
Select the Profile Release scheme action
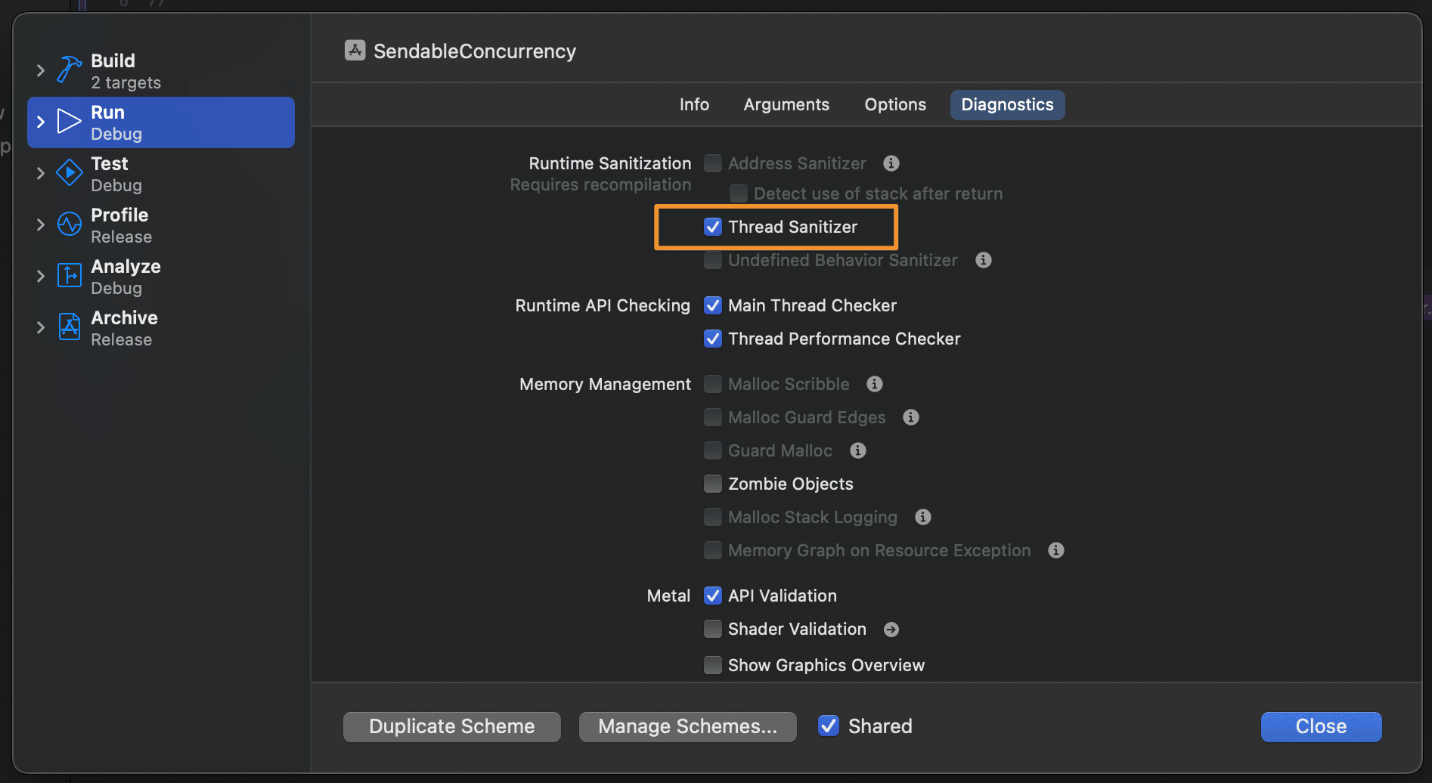pos(121,225)
